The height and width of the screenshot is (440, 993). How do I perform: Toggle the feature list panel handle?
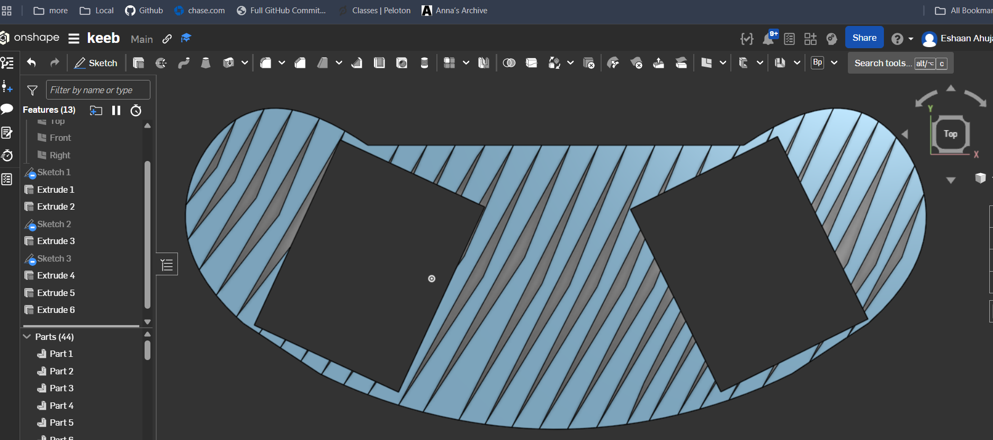coord(167,264)
